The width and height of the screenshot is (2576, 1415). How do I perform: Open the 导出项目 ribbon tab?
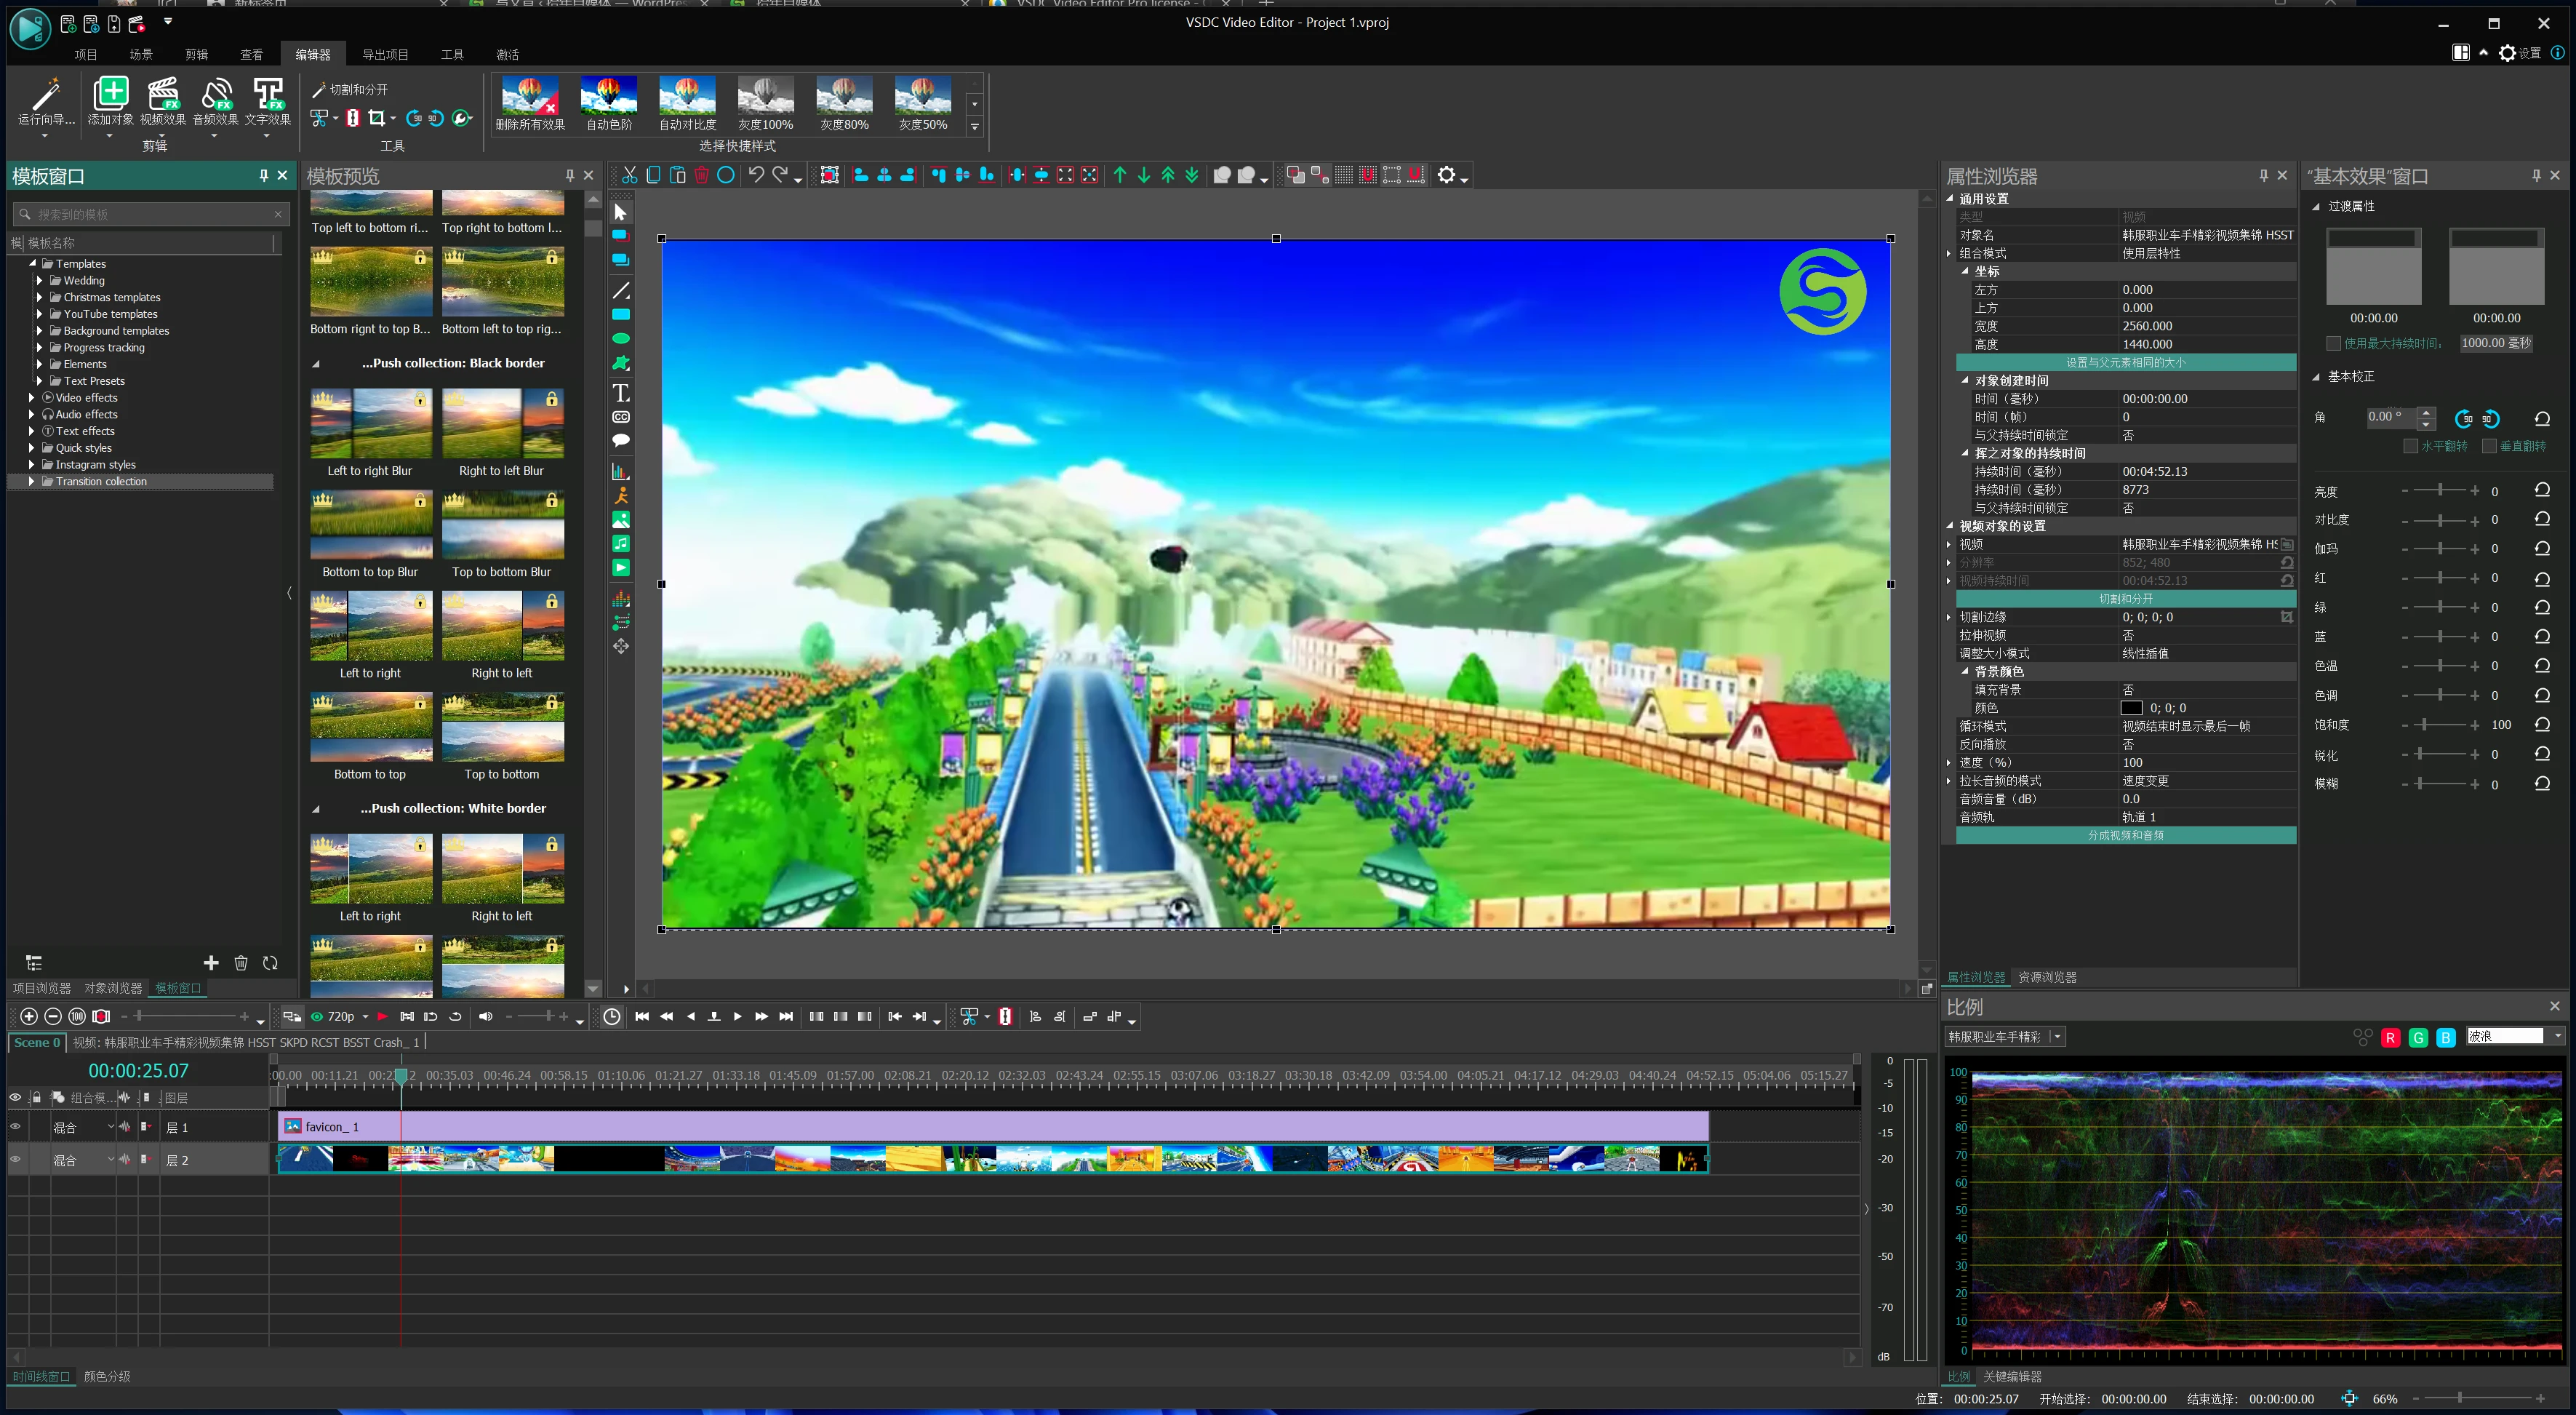click(385, 54)
